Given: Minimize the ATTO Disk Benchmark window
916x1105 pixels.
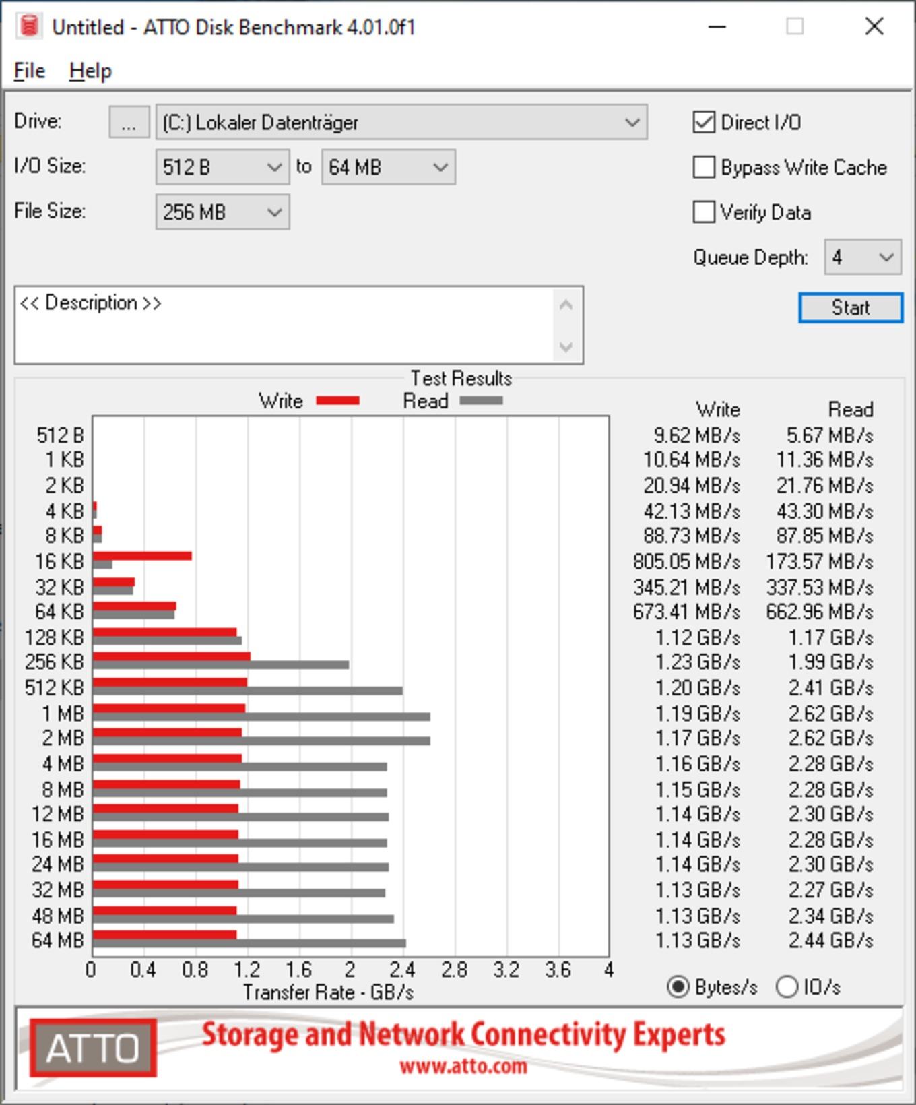Looking at the screenshot, I should tap(717, 26).
